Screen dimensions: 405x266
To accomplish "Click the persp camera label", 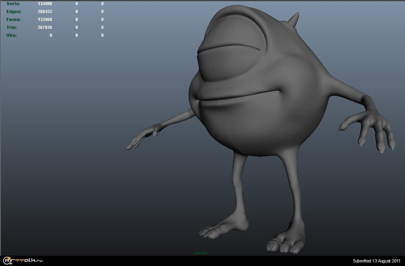I will [200, 253].
